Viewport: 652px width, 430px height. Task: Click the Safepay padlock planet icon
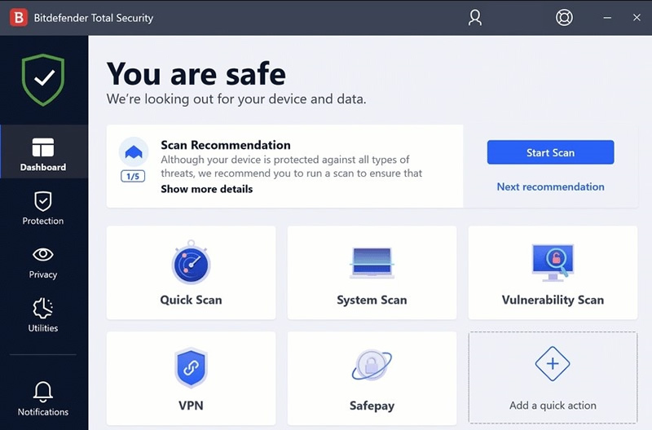pyautogui.click(x=372, y=365)
